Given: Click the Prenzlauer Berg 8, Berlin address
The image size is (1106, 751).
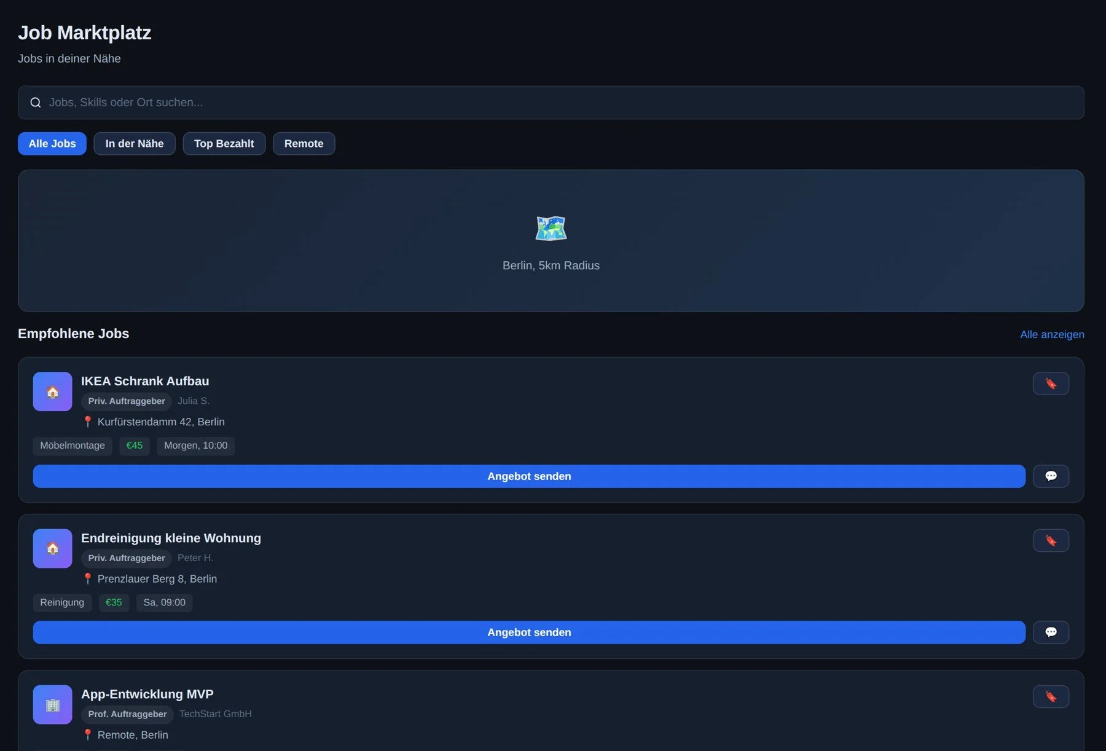Looking at the screenshot, I should (x=157, y=579).
